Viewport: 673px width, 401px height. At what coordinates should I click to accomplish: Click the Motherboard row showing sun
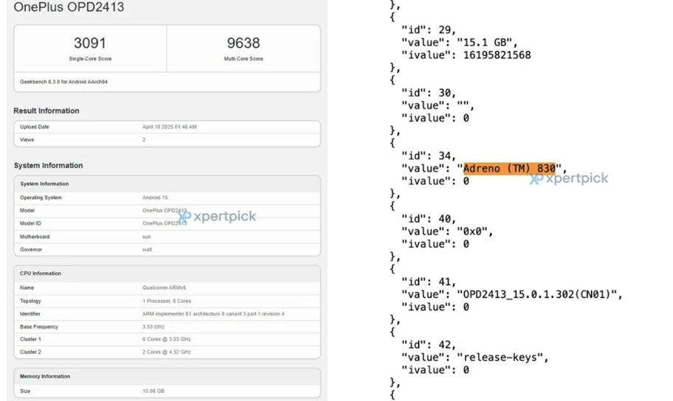167,237
